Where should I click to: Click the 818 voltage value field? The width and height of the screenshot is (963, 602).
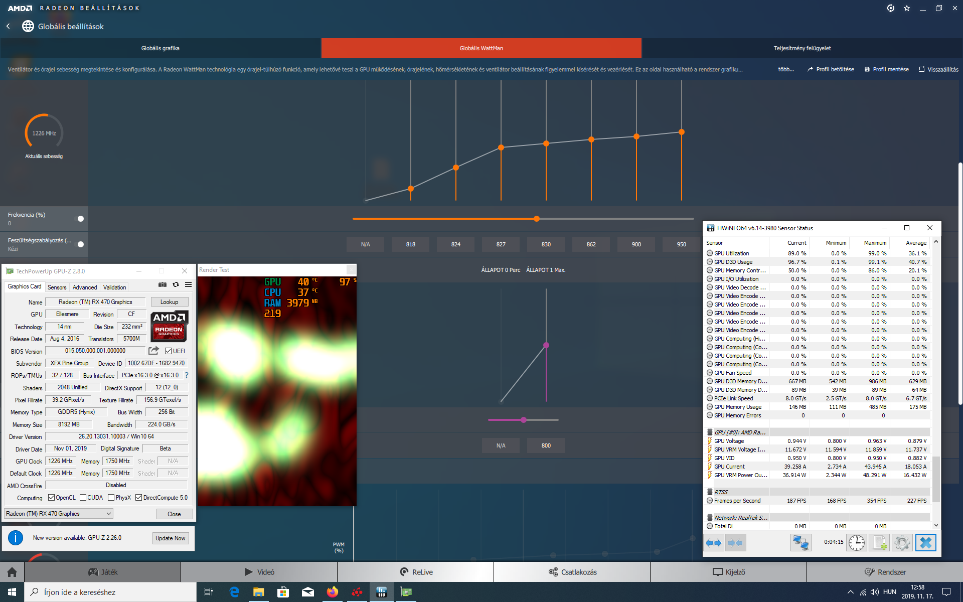[411, 244]
